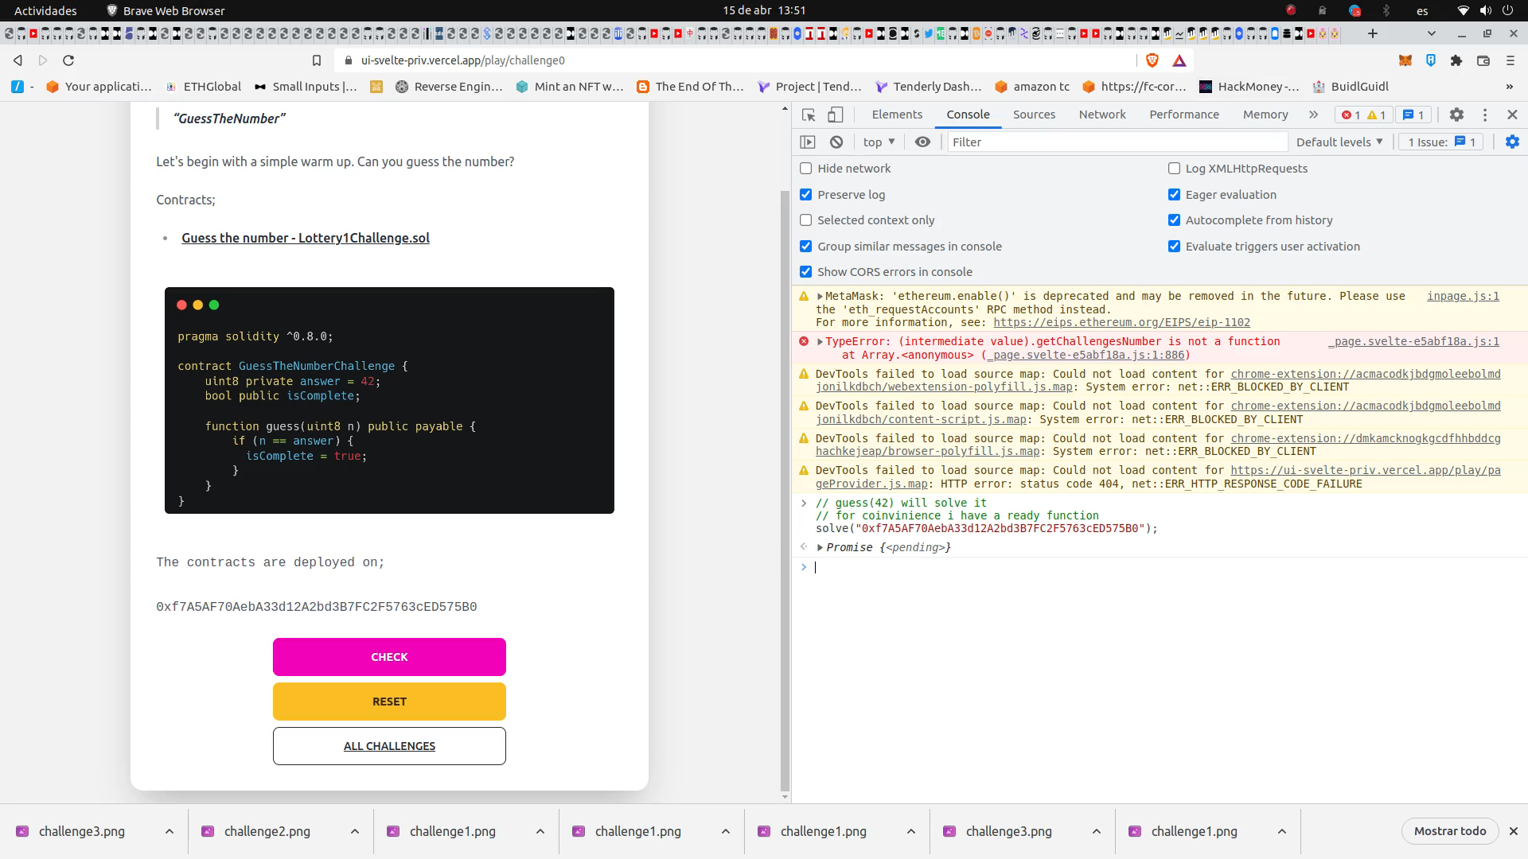1528x859 pixels.
Task: Go to ALL CHALLENGES
Action: 389,746
